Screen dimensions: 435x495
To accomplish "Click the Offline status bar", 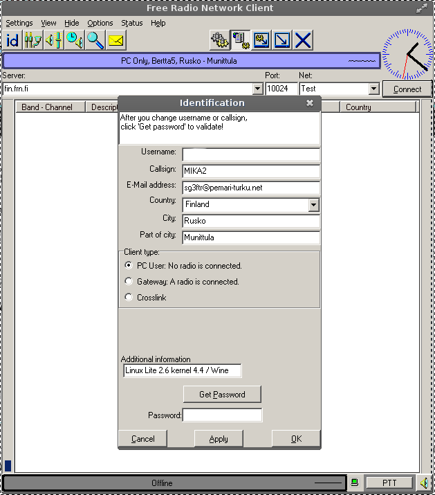I will (x=174, y=483).
